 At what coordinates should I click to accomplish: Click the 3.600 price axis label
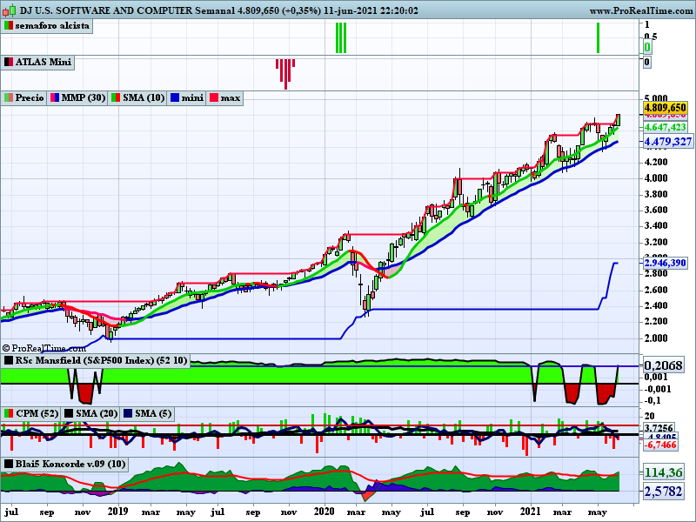pos(656,210)
